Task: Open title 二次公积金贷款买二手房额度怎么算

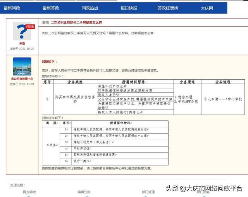Action: coord(76,22)
